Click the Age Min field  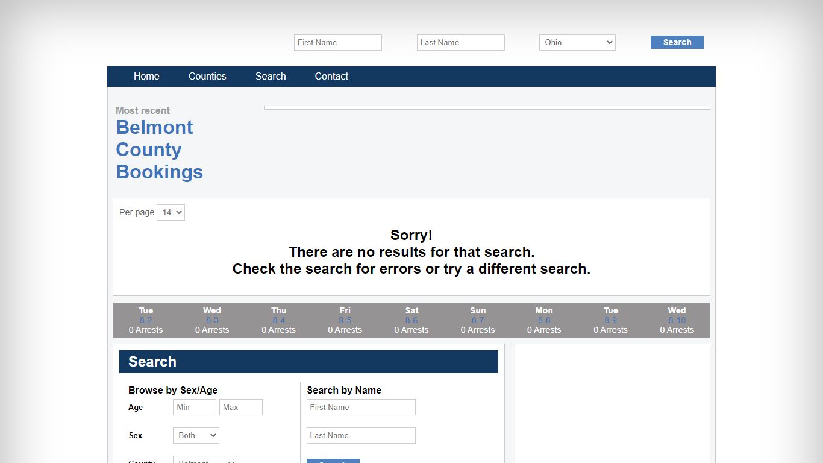click(x=195, y=407)
